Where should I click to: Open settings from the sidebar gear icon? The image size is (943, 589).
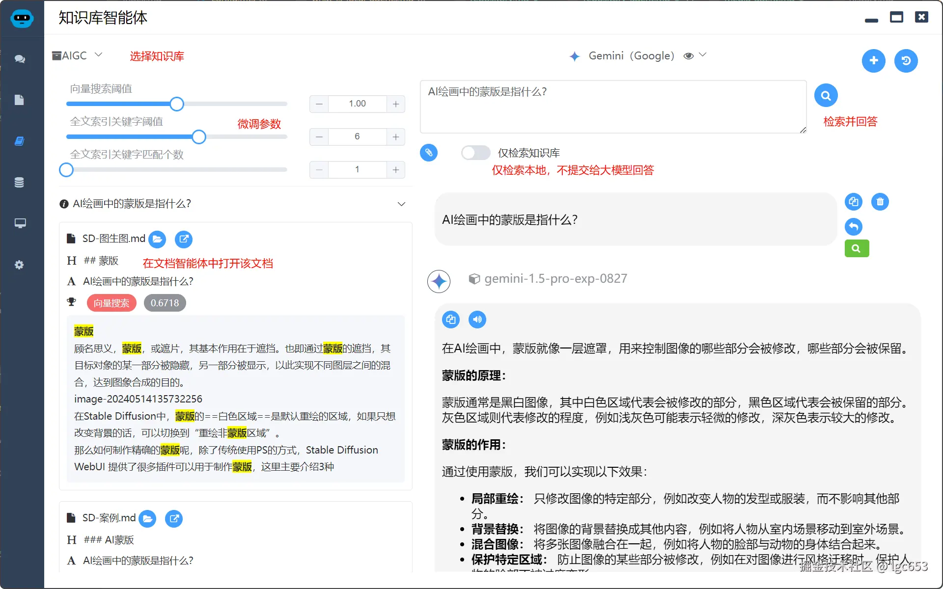pos(20,265)
